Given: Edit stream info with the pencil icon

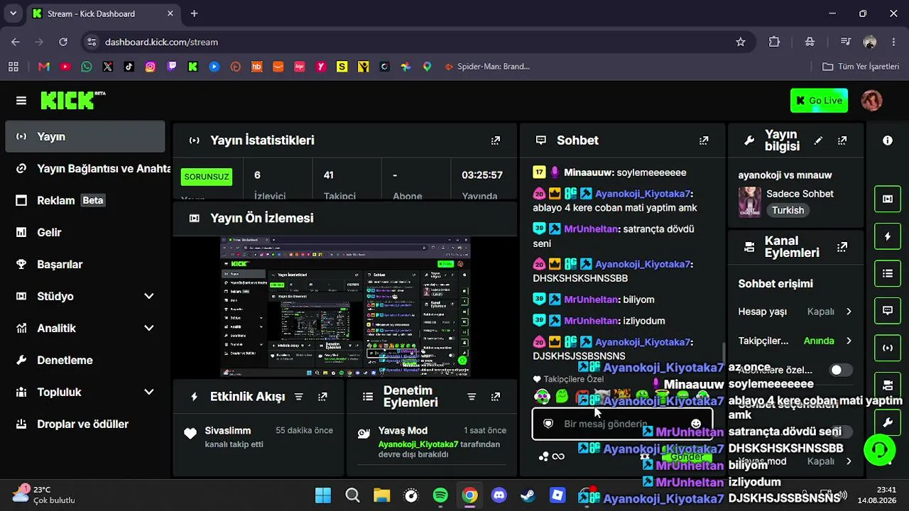Looking at the screenshot, I should tap(818, 141).
